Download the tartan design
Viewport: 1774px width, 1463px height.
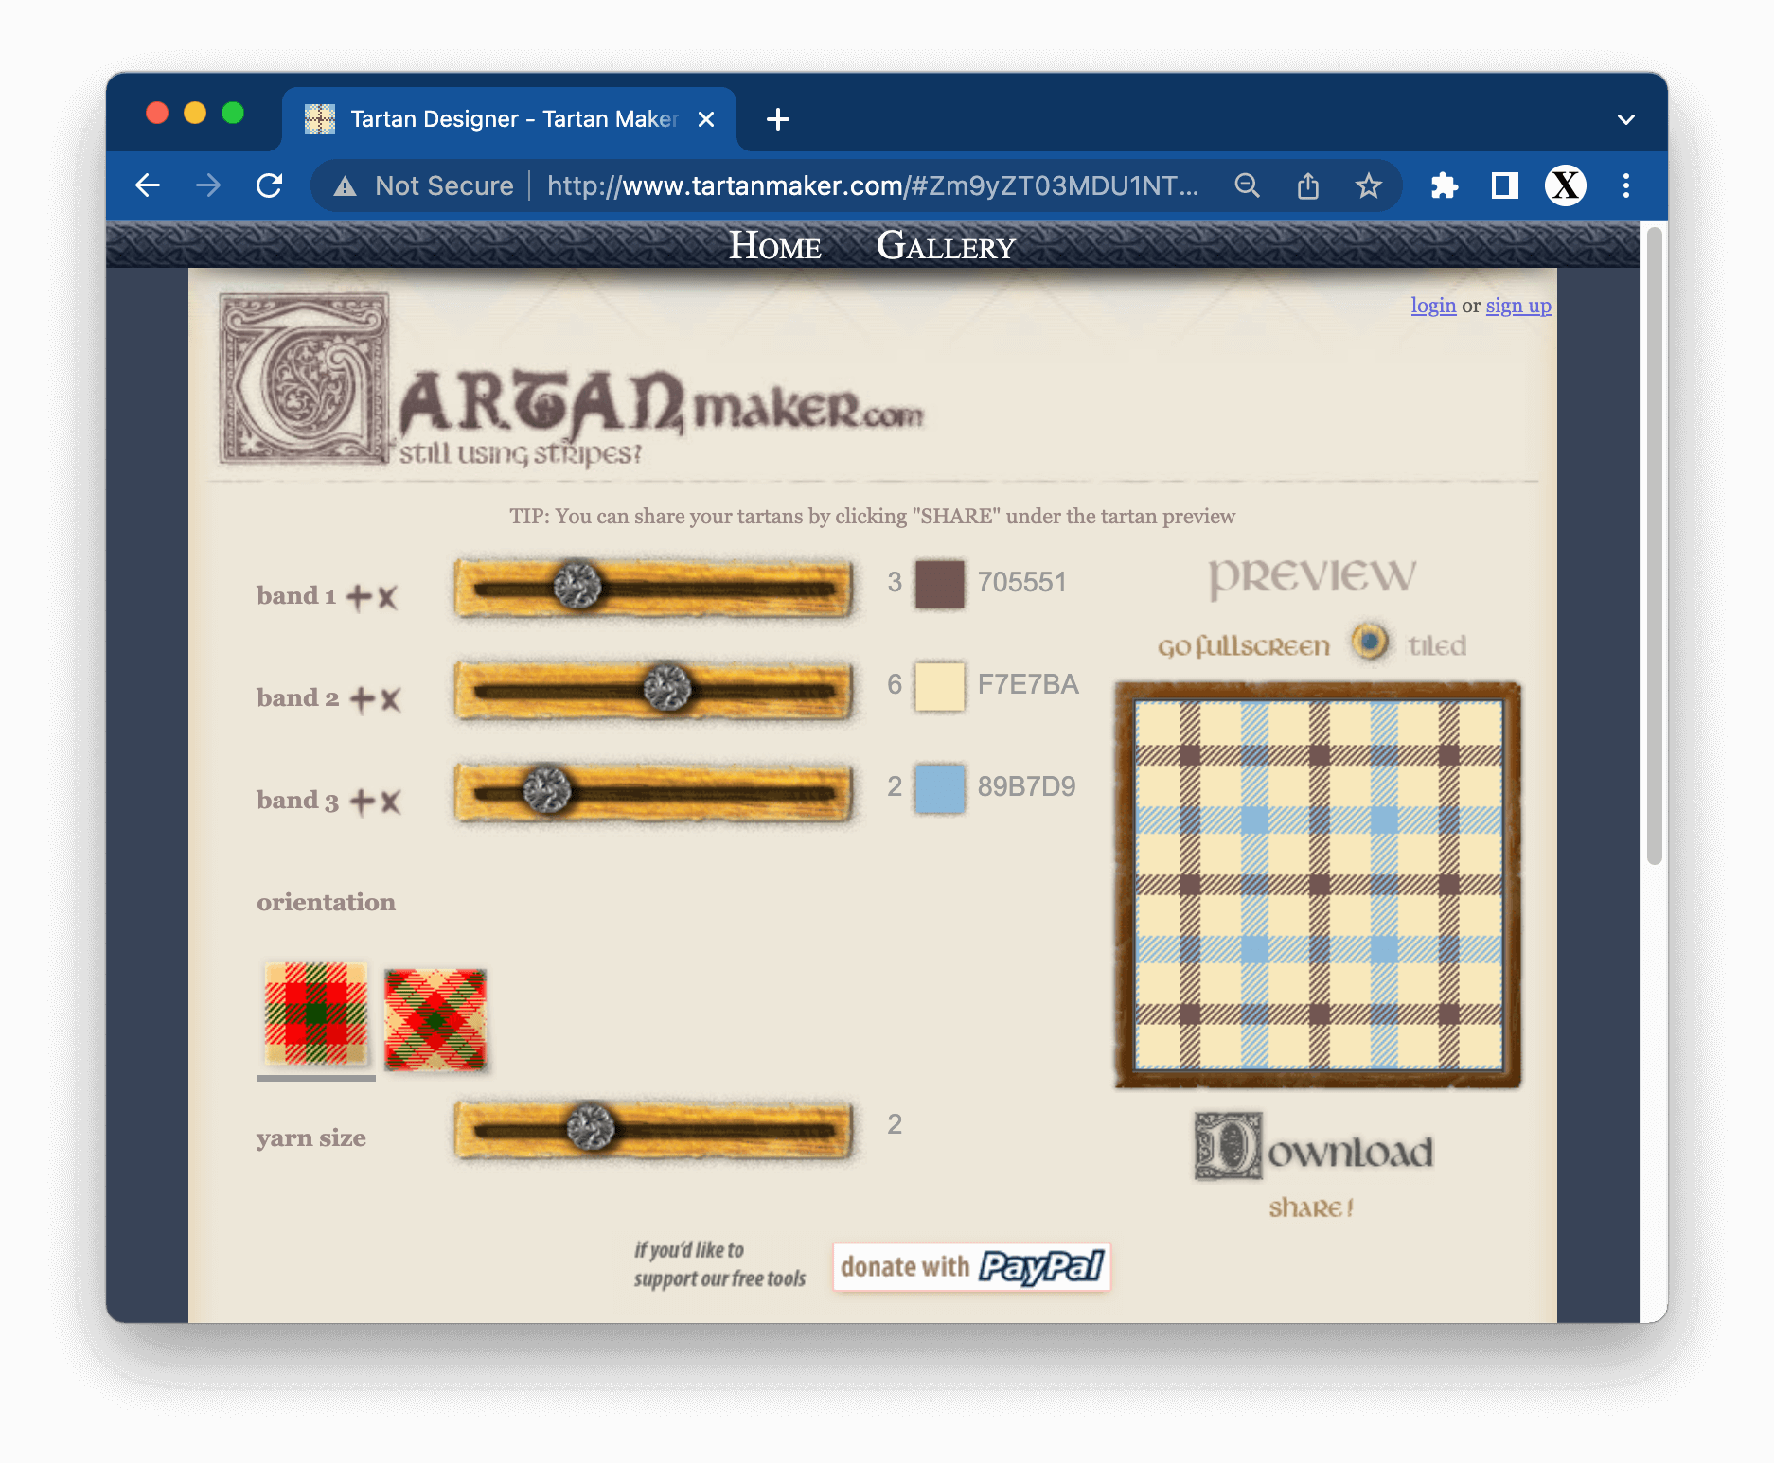tap(1314, 1147)
